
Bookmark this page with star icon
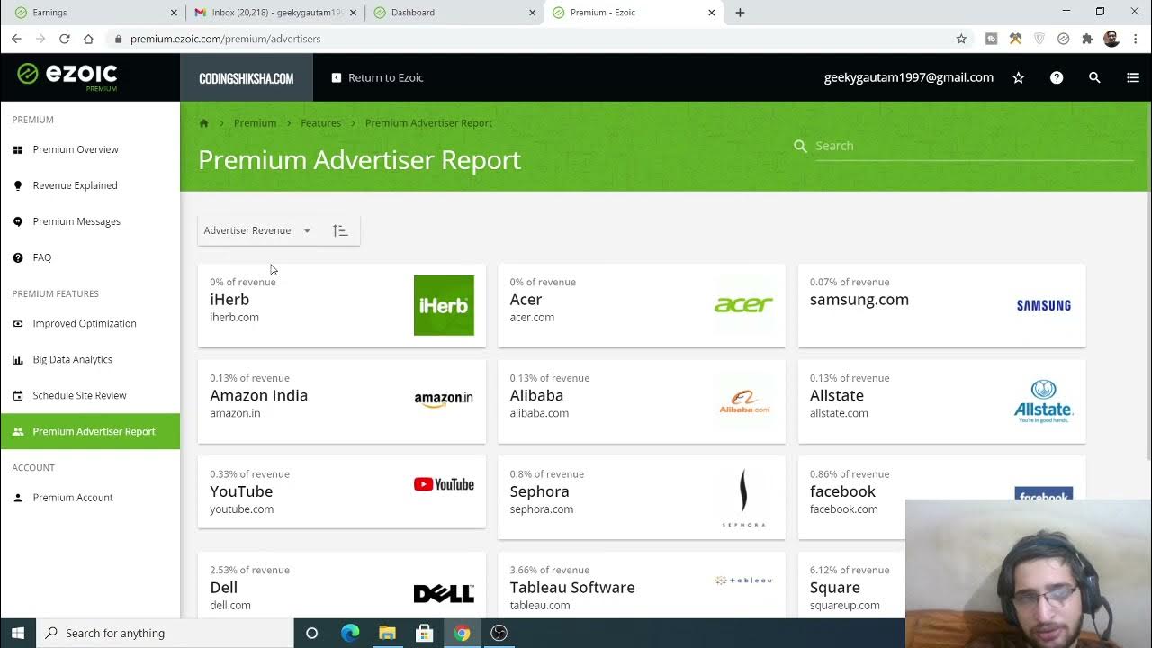(x=961, y=39)
